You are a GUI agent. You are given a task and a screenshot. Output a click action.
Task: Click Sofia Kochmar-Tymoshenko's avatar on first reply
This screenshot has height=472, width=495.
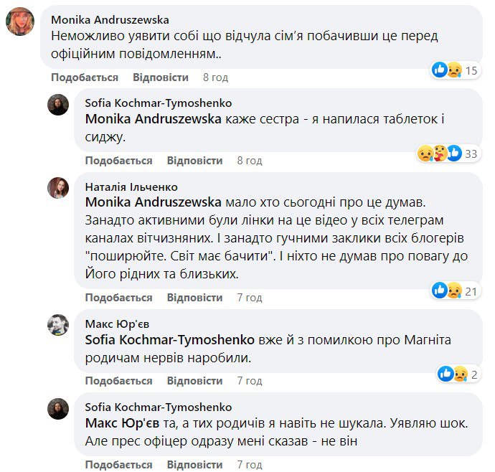point(58,105)
